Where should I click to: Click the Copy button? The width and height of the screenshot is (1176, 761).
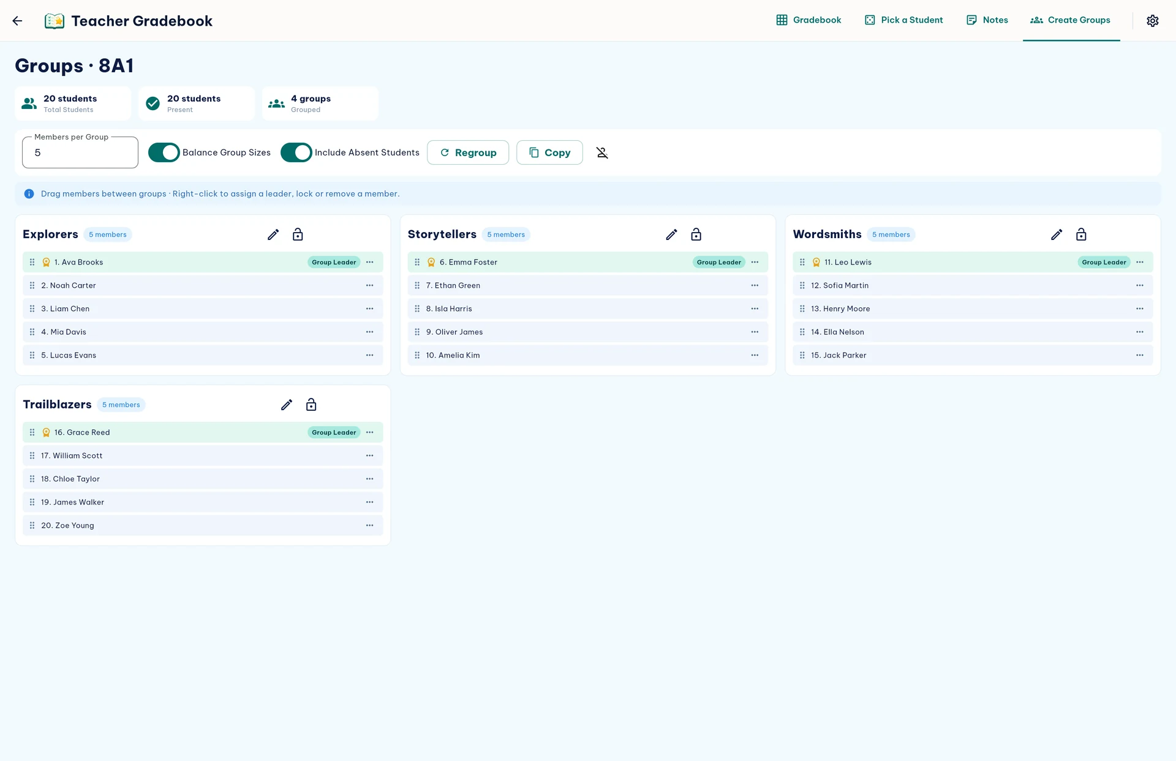pos(549,152)
